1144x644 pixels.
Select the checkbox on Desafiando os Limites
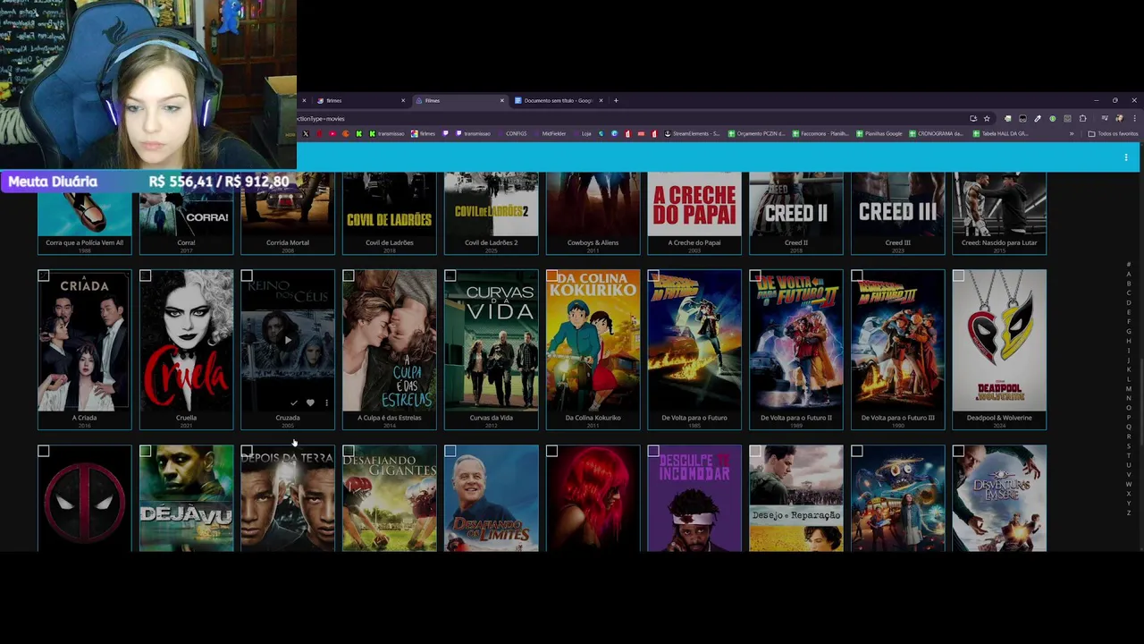click(450, 451)
